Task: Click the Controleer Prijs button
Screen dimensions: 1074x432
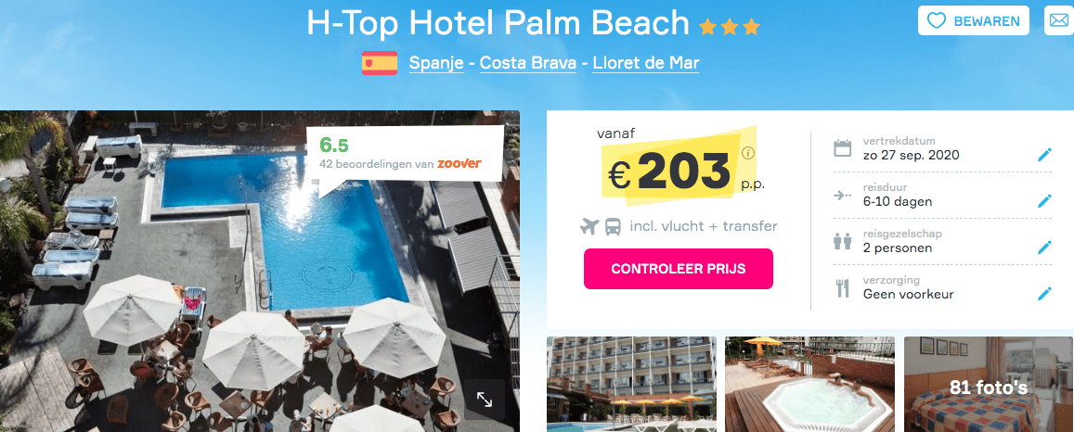Action: pos(679,269)
